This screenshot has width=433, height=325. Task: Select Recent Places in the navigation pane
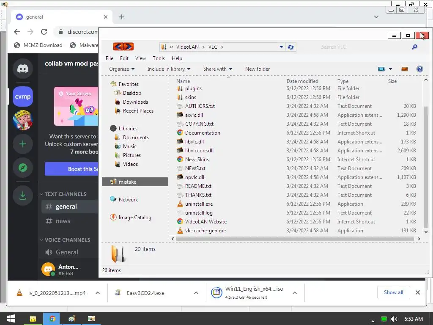tap(138, 111)
